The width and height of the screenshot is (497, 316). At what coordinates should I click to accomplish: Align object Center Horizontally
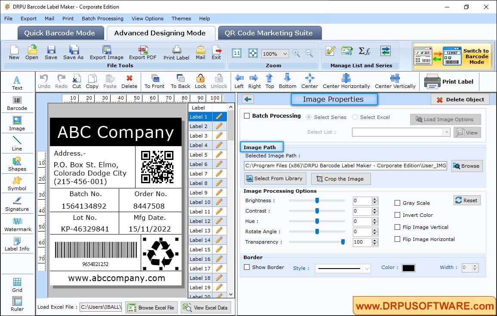(x=346, y=81)
